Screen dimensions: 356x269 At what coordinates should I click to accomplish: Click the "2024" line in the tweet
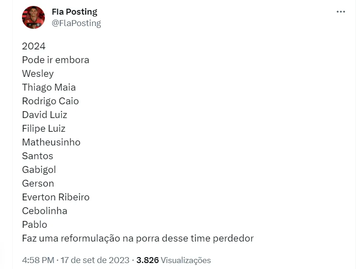[34, 46]
